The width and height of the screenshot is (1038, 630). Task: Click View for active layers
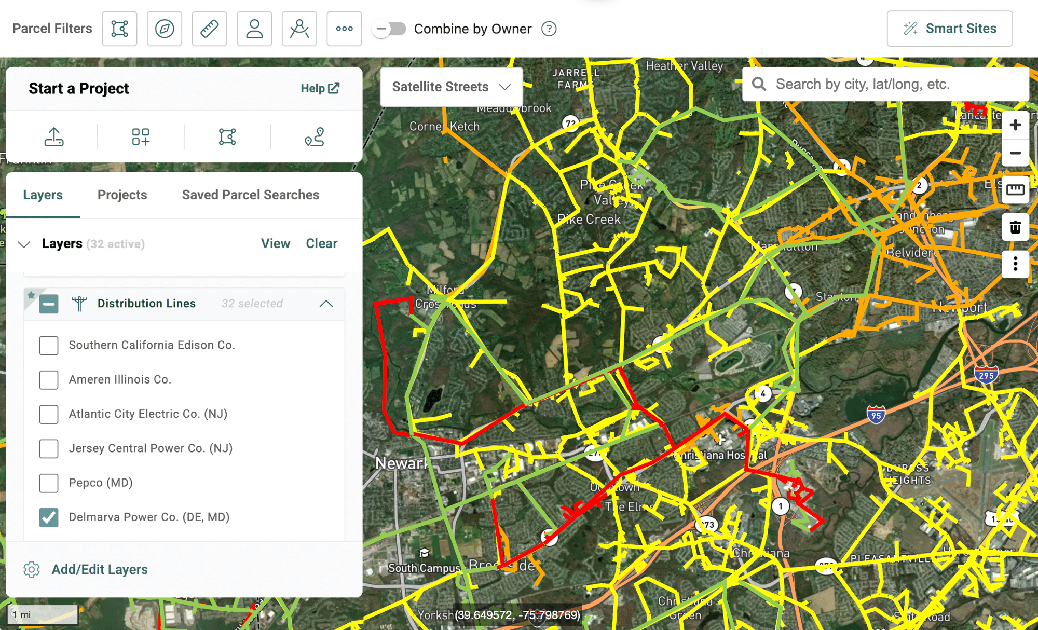(x=276, y=244)
